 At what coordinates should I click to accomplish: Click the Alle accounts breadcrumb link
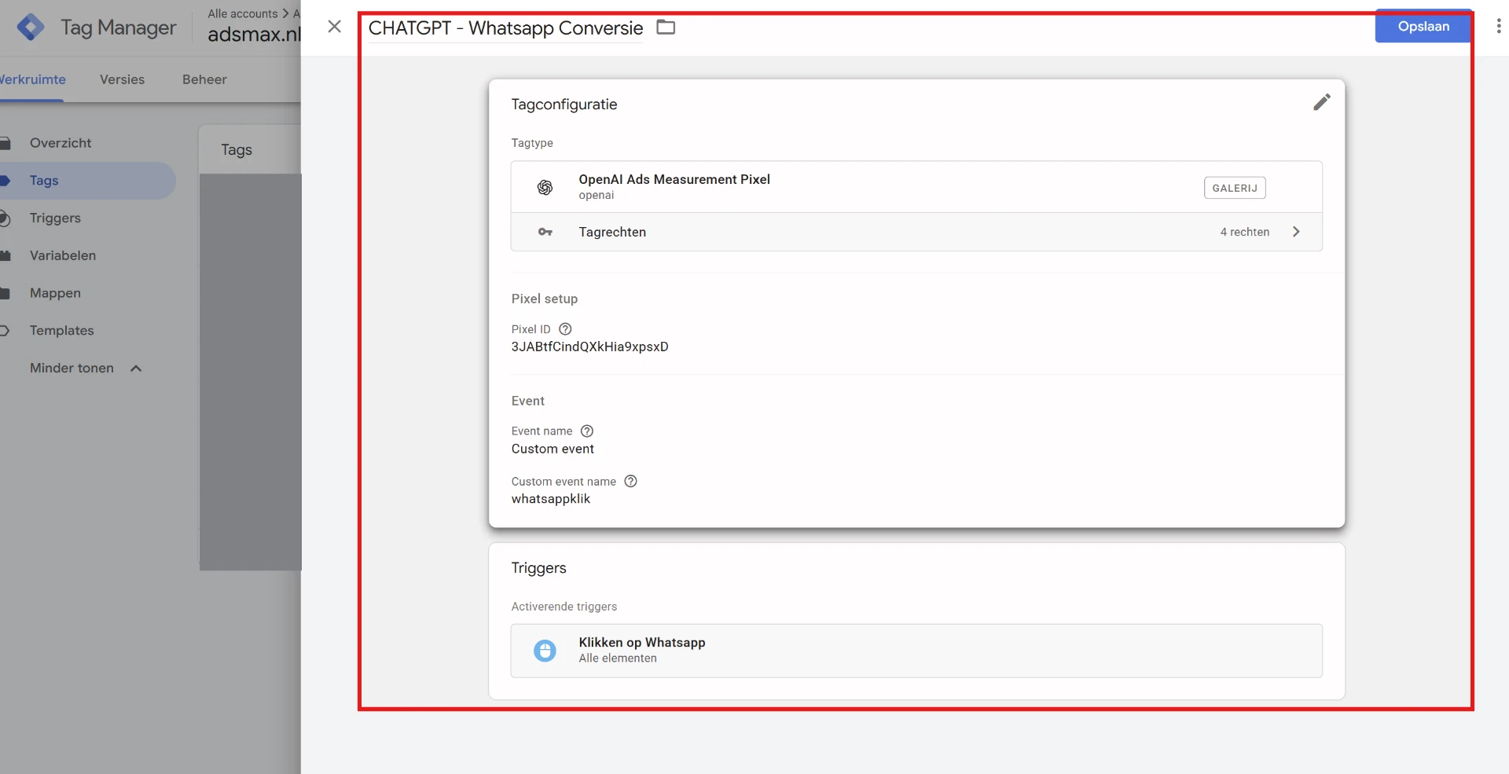click(243, 13)
